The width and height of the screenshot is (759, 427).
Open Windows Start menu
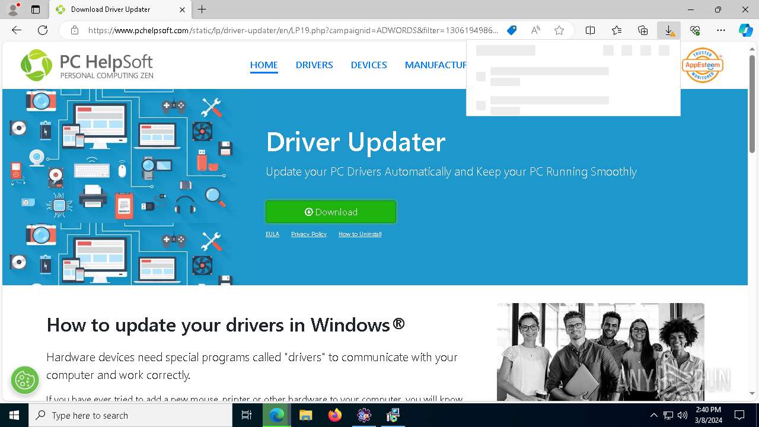(14, 415)
